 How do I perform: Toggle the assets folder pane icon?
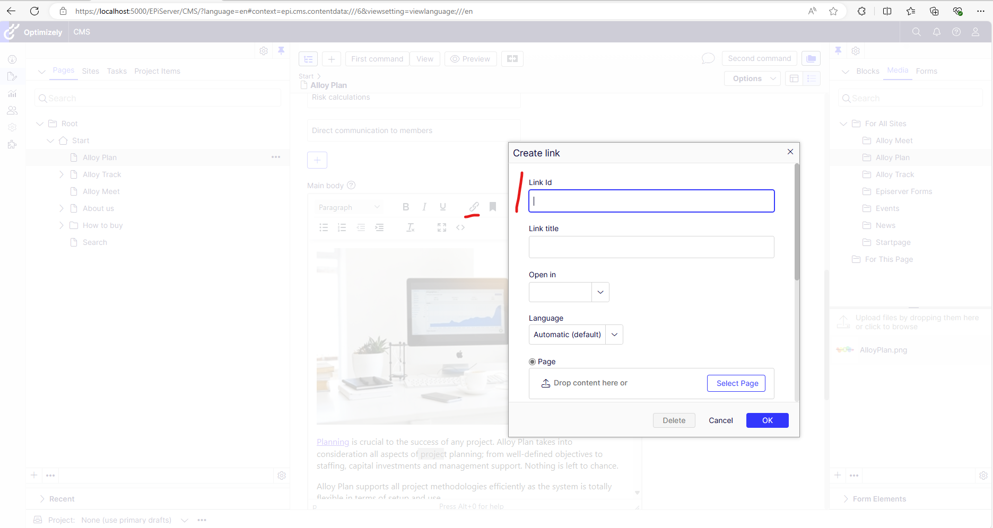pyautogui.click(x=811, y=59)
